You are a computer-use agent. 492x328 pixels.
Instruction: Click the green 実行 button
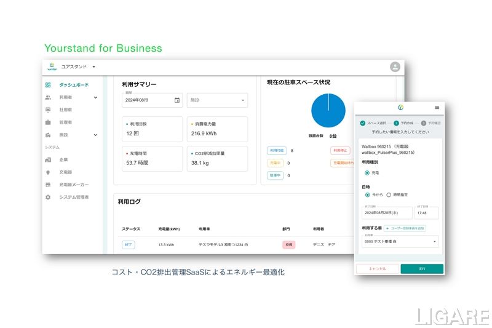pyautogui.click(x=421, y=268)
